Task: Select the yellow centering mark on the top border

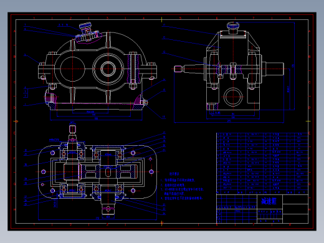Action: click(161, 20)
